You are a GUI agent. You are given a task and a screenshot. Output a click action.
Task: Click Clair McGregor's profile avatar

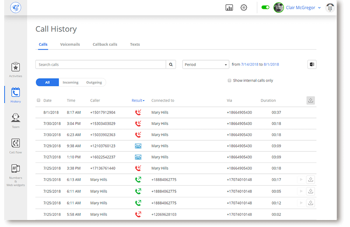click(x=279, y=8)
